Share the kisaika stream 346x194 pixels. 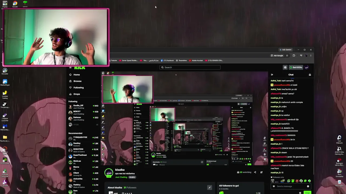pyautogui.click(x=255, y=172)
